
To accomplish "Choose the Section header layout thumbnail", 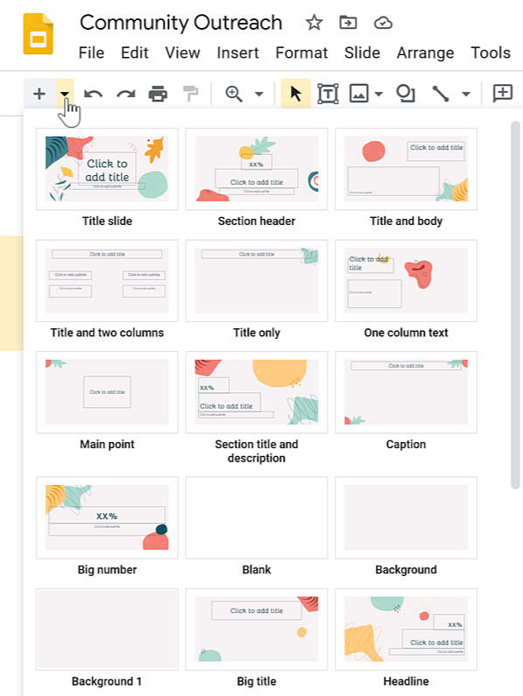I will point(257,169).
